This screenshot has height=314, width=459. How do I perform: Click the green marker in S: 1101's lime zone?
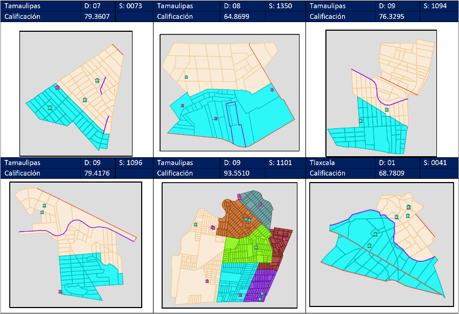click(256, 247)
